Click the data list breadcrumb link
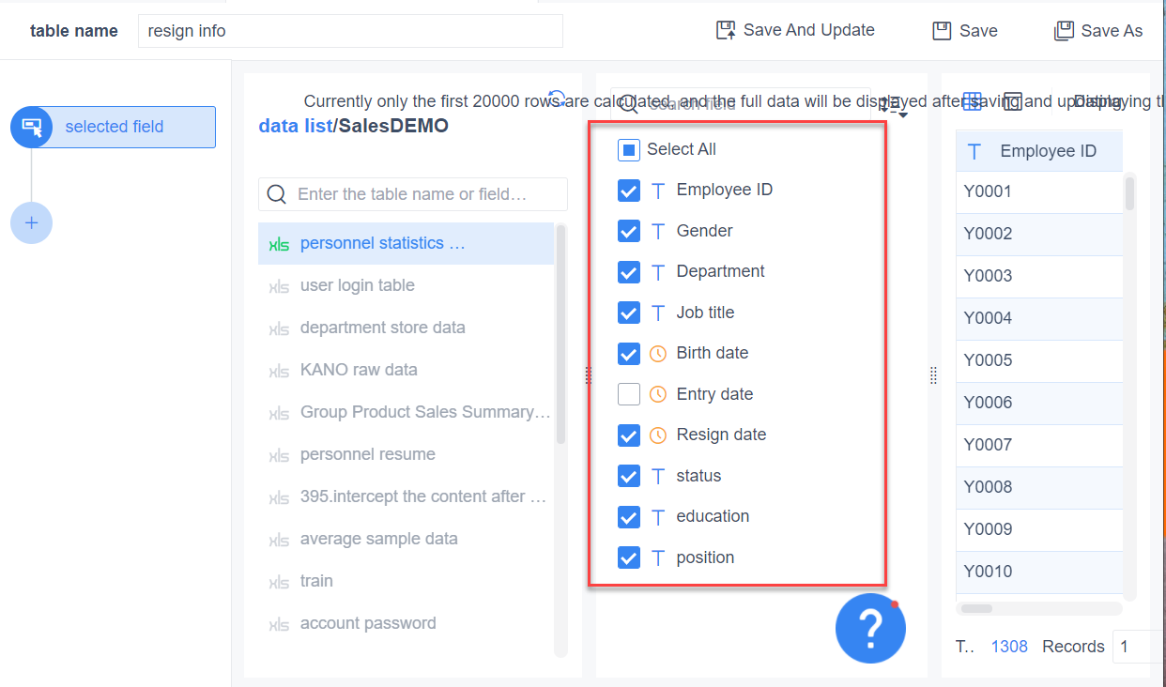The height and width of the screenshot is (687, 1166). tap(295, 126)
